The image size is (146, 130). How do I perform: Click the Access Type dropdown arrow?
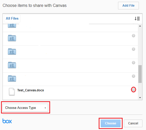45,108
